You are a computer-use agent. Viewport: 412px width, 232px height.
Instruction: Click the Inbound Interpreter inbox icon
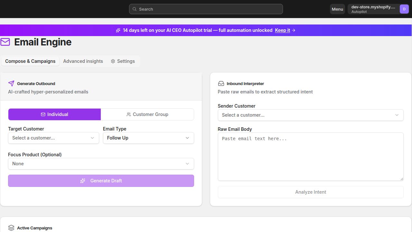[221, 83]
